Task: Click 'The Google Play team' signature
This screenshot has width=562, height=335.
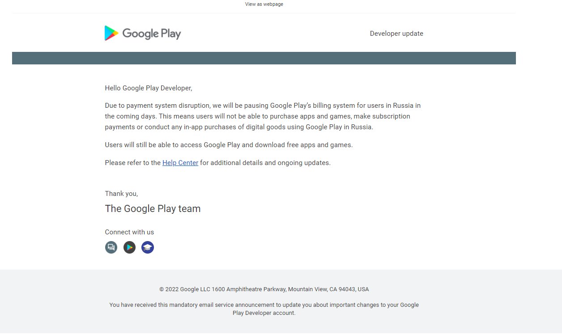Action: 153,208
